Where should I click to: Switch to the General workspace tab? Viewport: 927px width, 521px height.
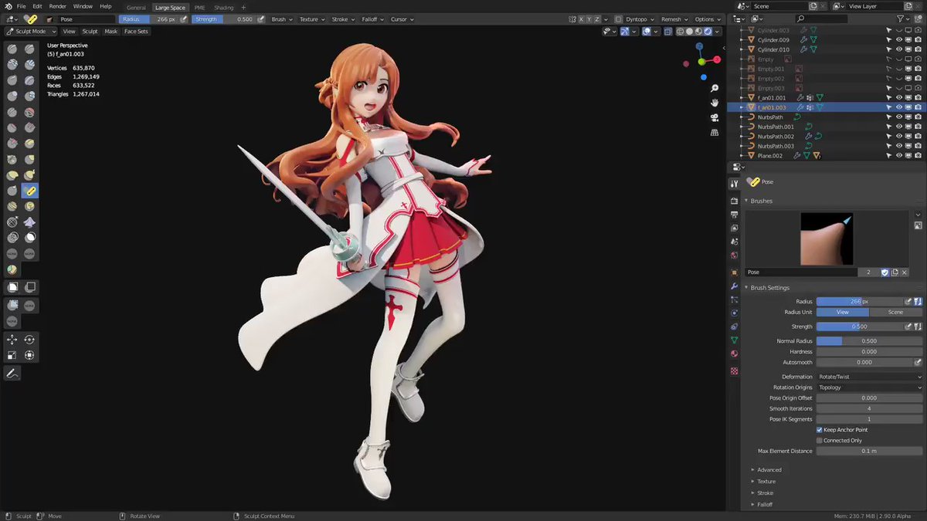tap(136, 7)
